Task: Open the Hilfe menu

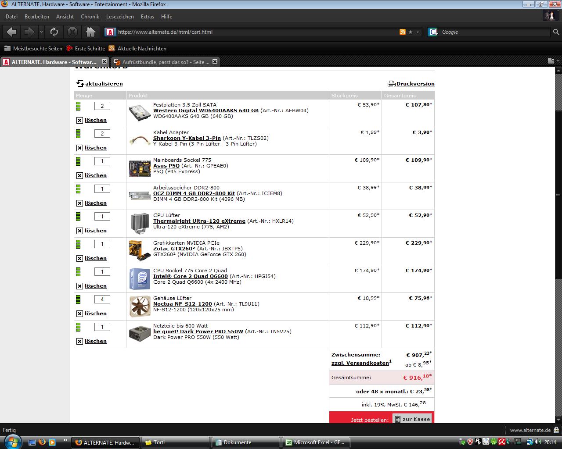Action: tap(166, 17)
